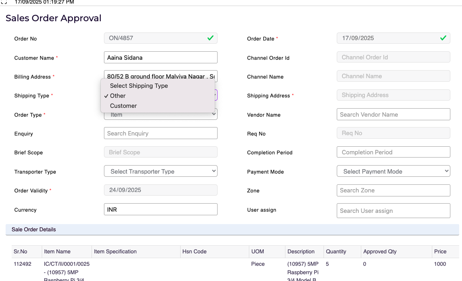Screen dimensions: 462x281
Task: Click the Item Name column header
Action: click(57, 252)
